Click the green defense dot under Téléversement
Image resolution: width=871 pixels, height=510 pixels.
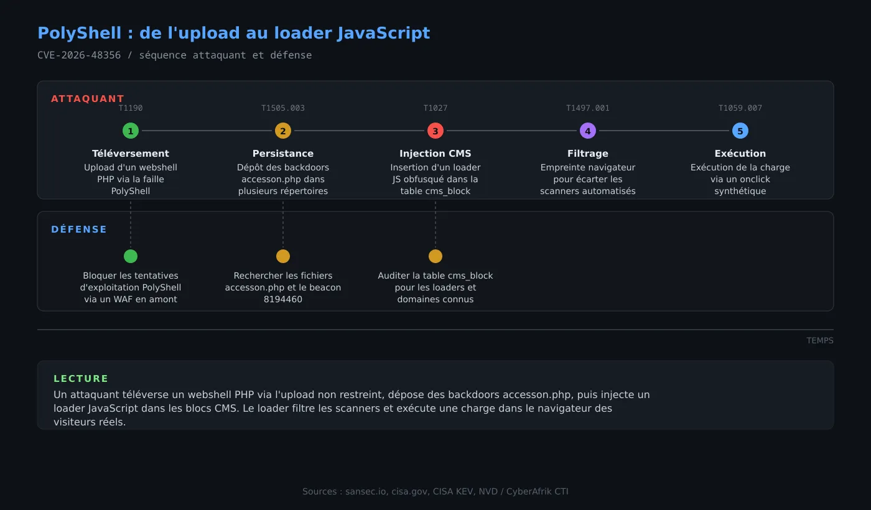tap(131, 256)
